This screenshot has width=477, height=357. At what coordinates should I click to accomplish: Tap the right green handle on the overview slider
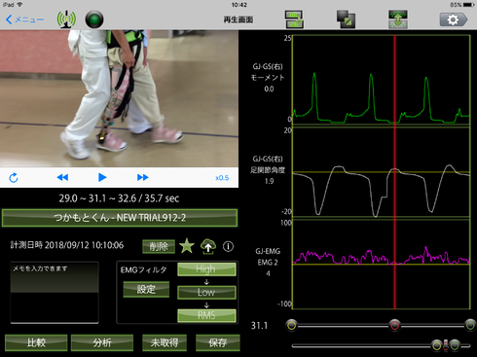[x=455, y=345]
